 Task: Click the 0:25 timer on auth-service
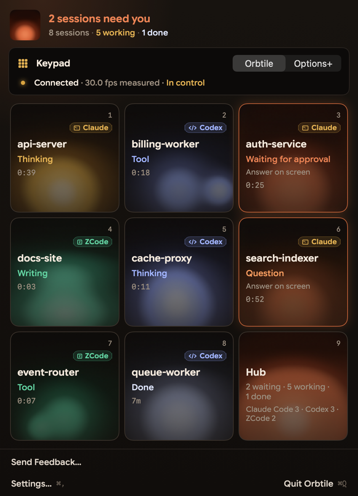click(x=255, y=185)
